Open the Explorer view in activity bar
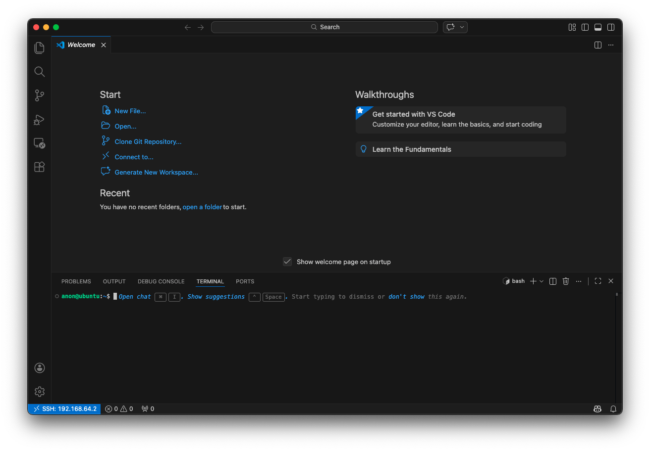 40,48
